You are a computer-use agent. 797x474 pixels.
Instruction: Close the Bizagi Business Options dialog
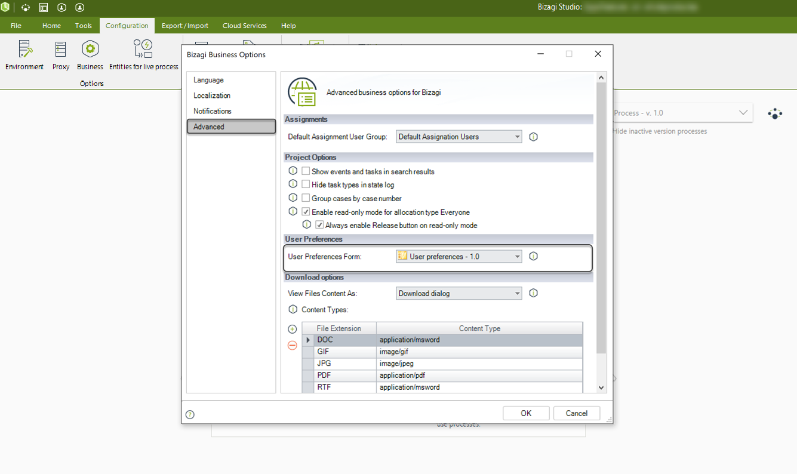pyautogui.click(x=598, y=54)
